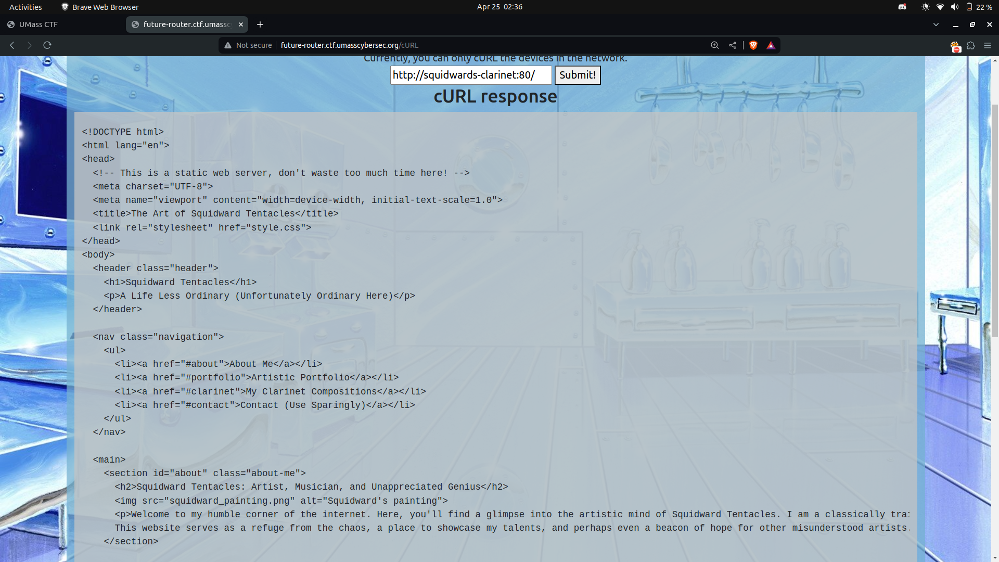The height and width of the screenshot is (562, 999).
Task: Open the Brave hamburger menu
Action: pyautogui.click(x=987, y=46)
